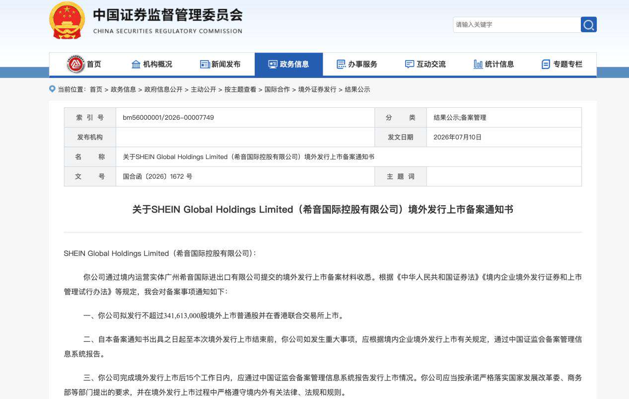629x399 pixels.
Task: Click the chart icon beside 统计信息
Action: pos(478,64)
